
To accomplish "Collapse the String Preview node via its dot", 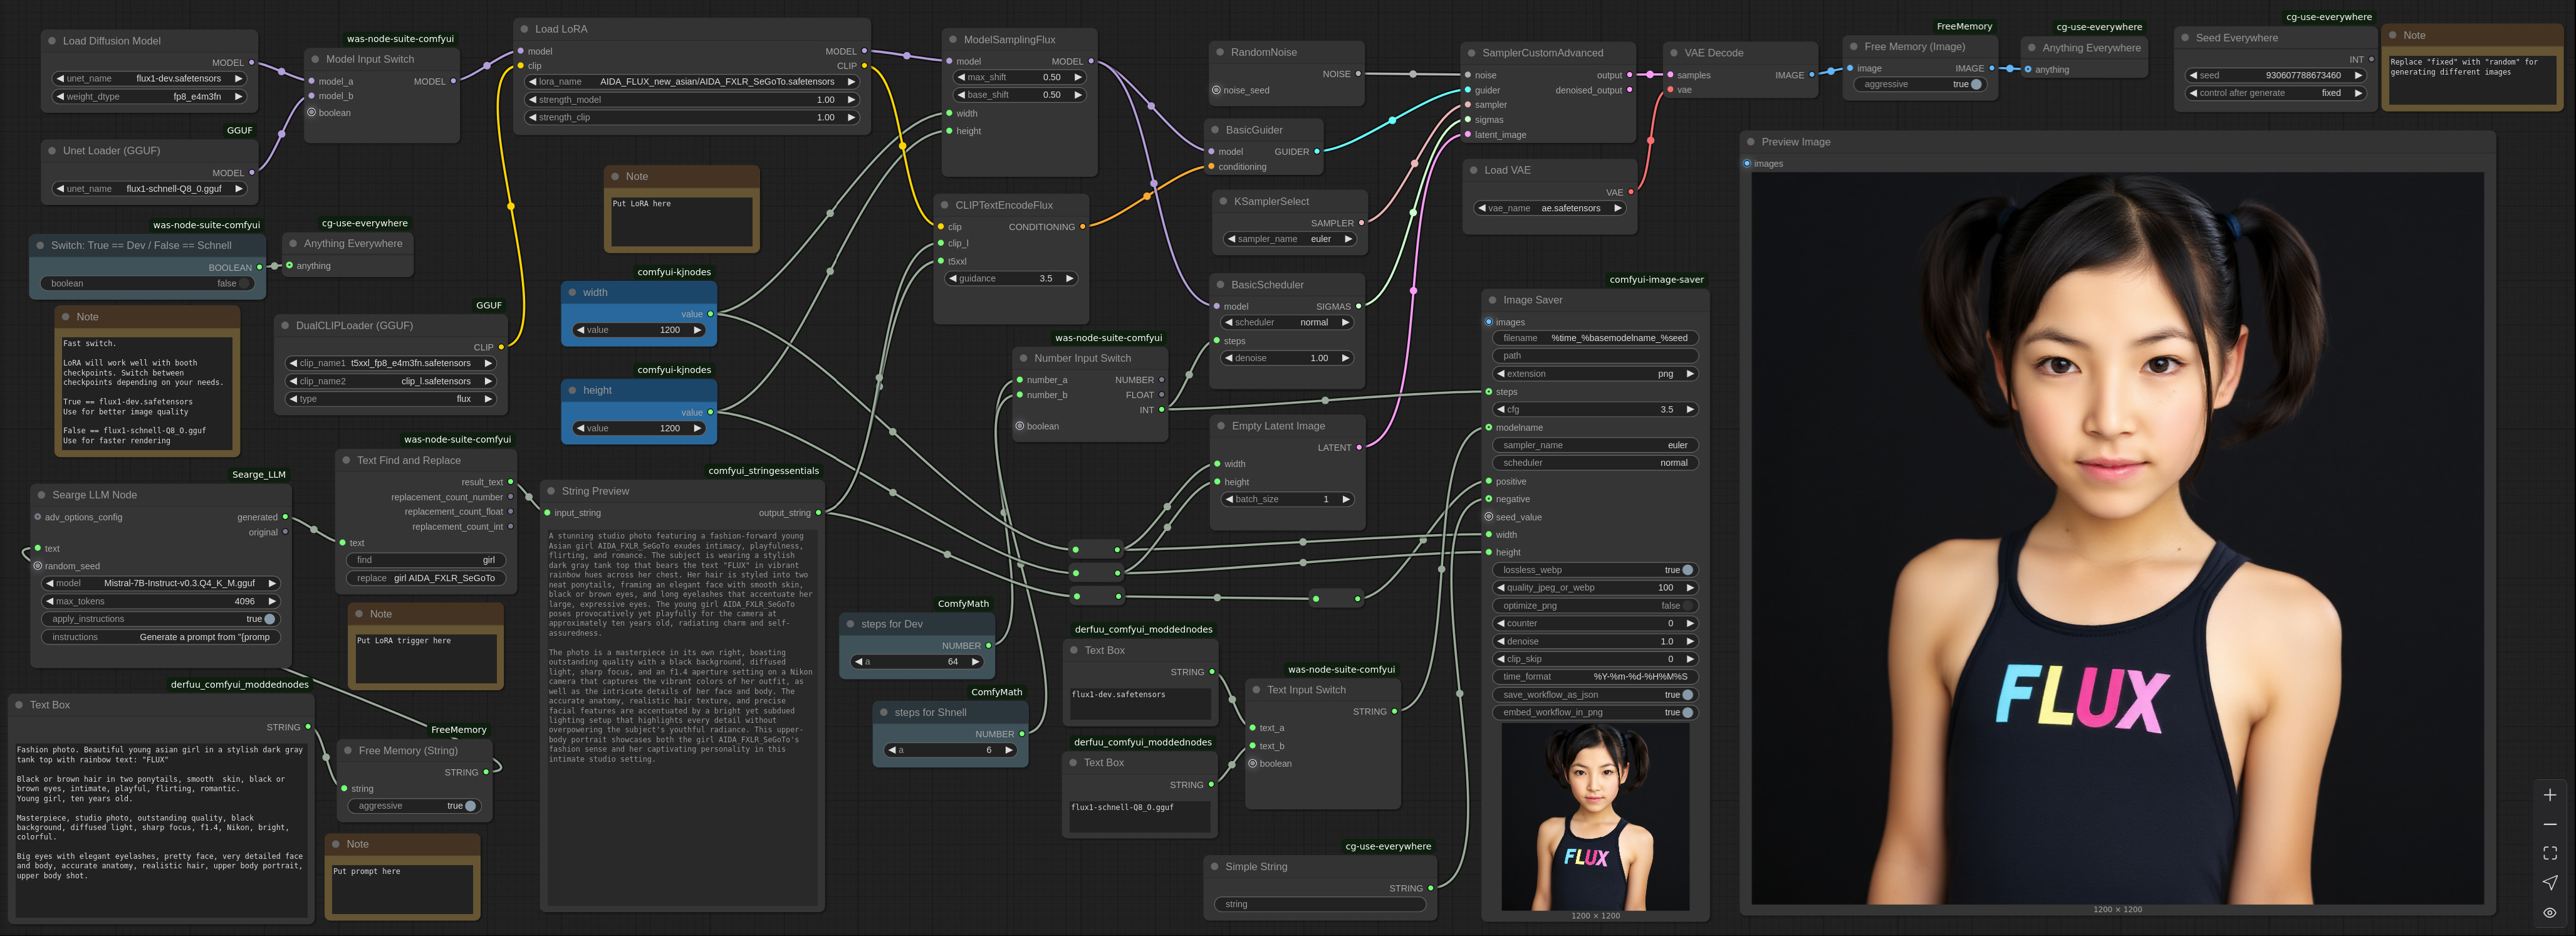I will tap(551, 491).
